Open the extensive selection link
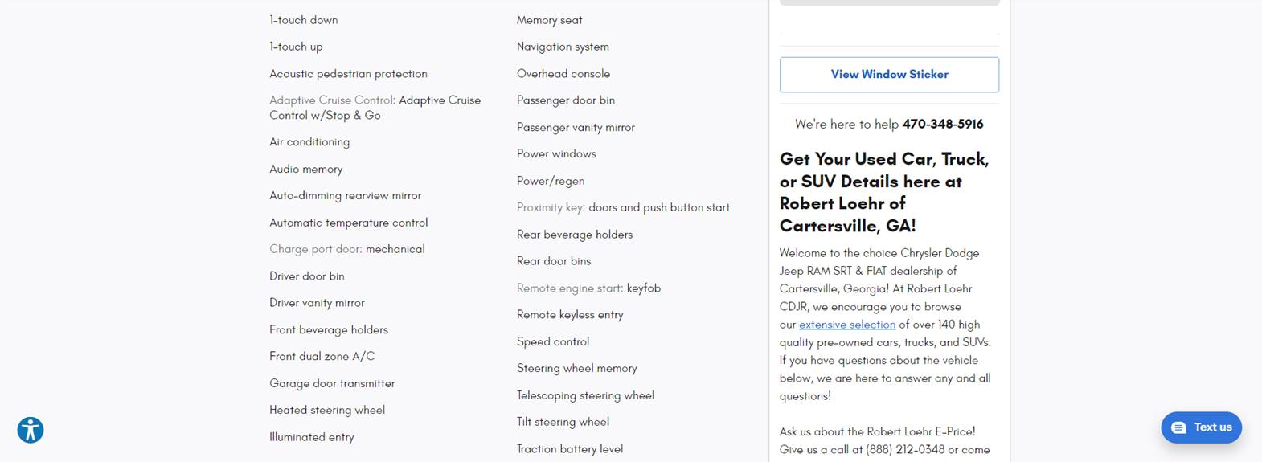Viewport: 1262px width, 462px height. click(846, 325)
